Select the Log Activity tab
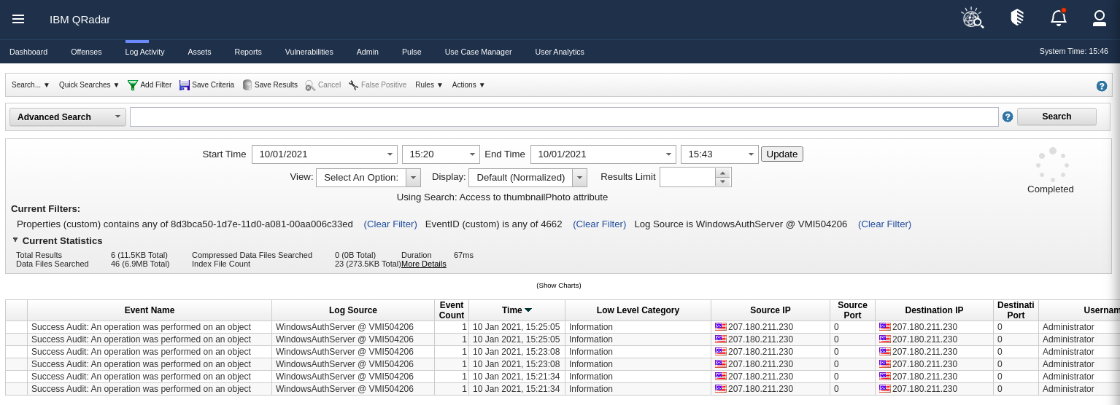Image resolution: width=1120 pixels, height=405 pixels. coord(144,52)
